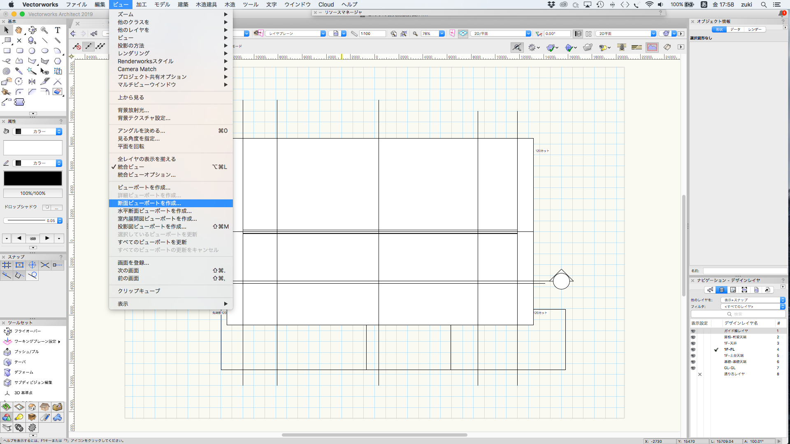Viewport: 790px width, 444px height.
Task: Open the 木造建具 menu in menu bar
Action: (206, 5)
